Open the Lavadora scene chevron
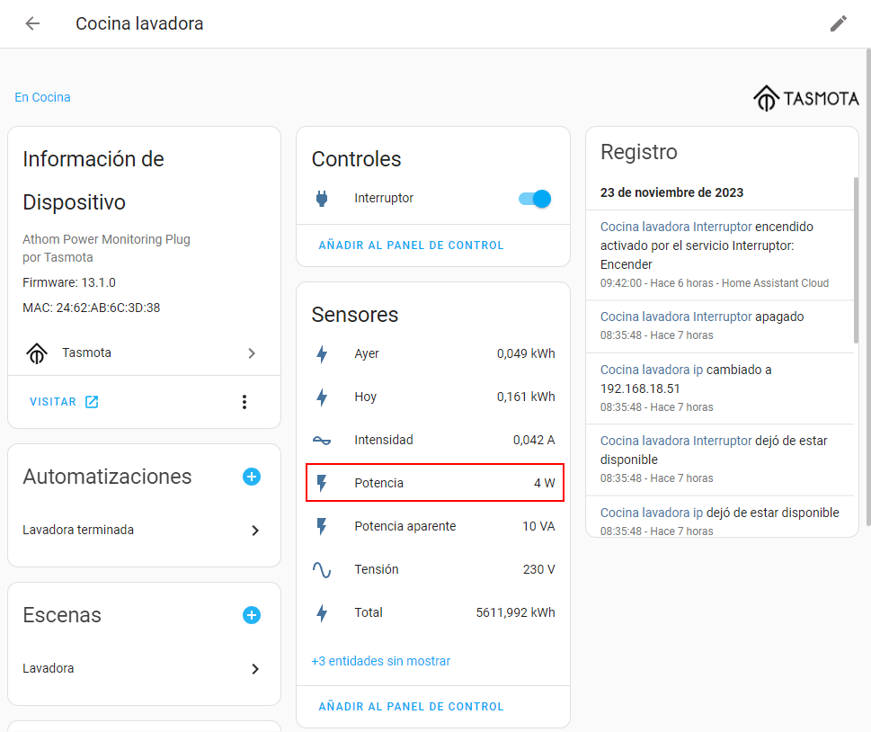The height and width of the screenshot is (732, 871). pos(255,669)
